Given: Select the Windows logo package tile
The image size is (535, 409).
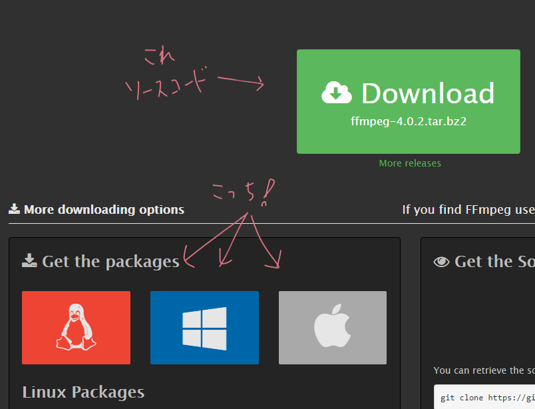Looking at the screenshot, I should pos(204,328).
